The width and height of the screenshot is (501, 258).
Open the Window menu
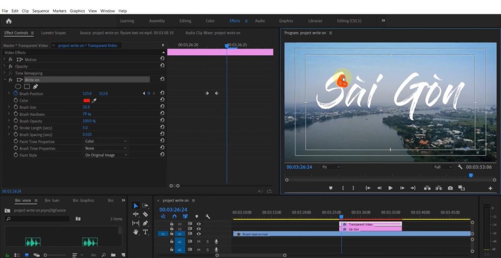[x=108, y=11]
